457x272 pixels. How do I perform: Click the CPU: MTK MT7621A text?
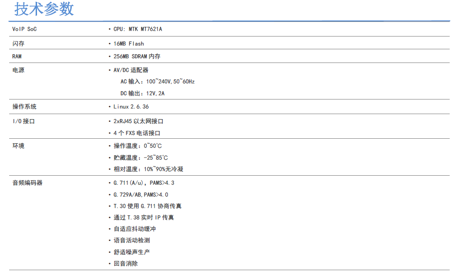[x=138, y=29]
